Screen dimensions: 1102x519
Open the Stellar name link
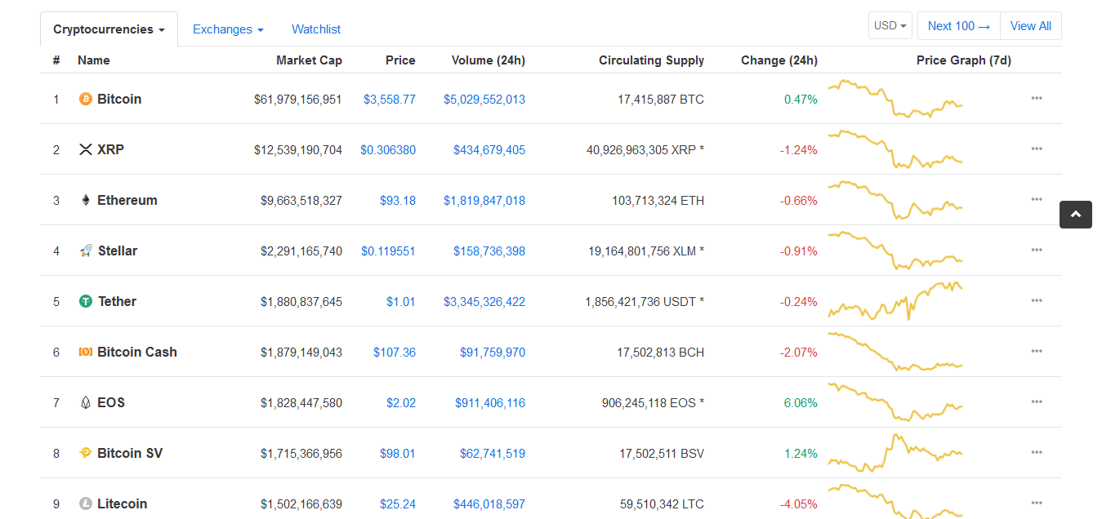118,251
